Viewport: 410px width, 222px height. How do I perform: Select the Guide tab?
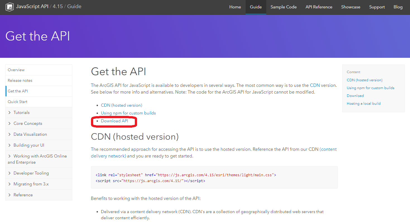(256, 7)
